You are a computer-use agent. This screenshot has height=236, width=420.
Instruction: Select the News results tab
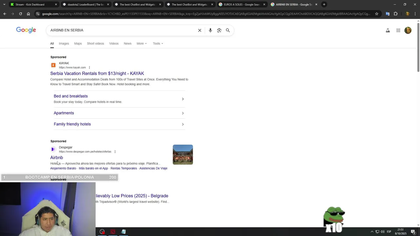click(128, 44)
